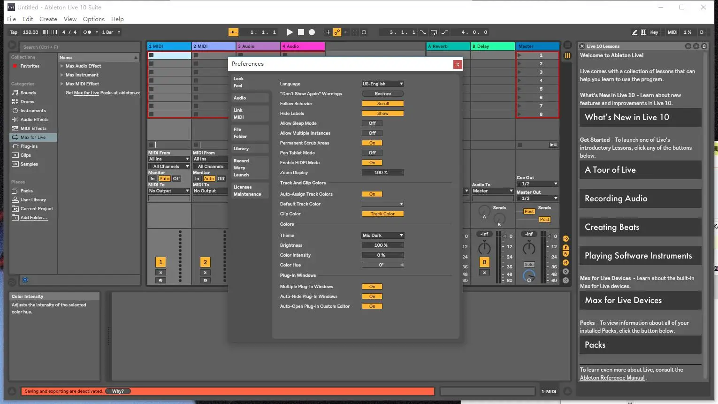Adjust the Color Intensity slider

tap(382, 255)
